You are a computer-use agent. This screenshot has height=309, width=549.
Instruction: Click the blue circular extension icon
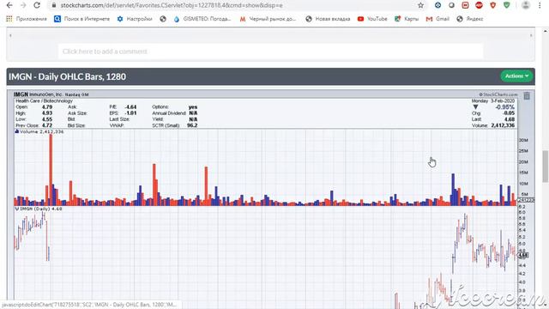coord(438,5)
